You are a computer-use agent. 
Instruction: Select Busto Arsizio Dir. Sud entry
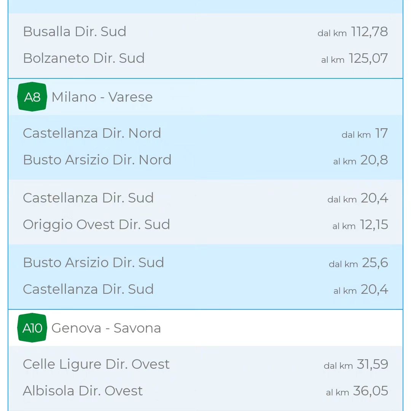tap(94, 263)
